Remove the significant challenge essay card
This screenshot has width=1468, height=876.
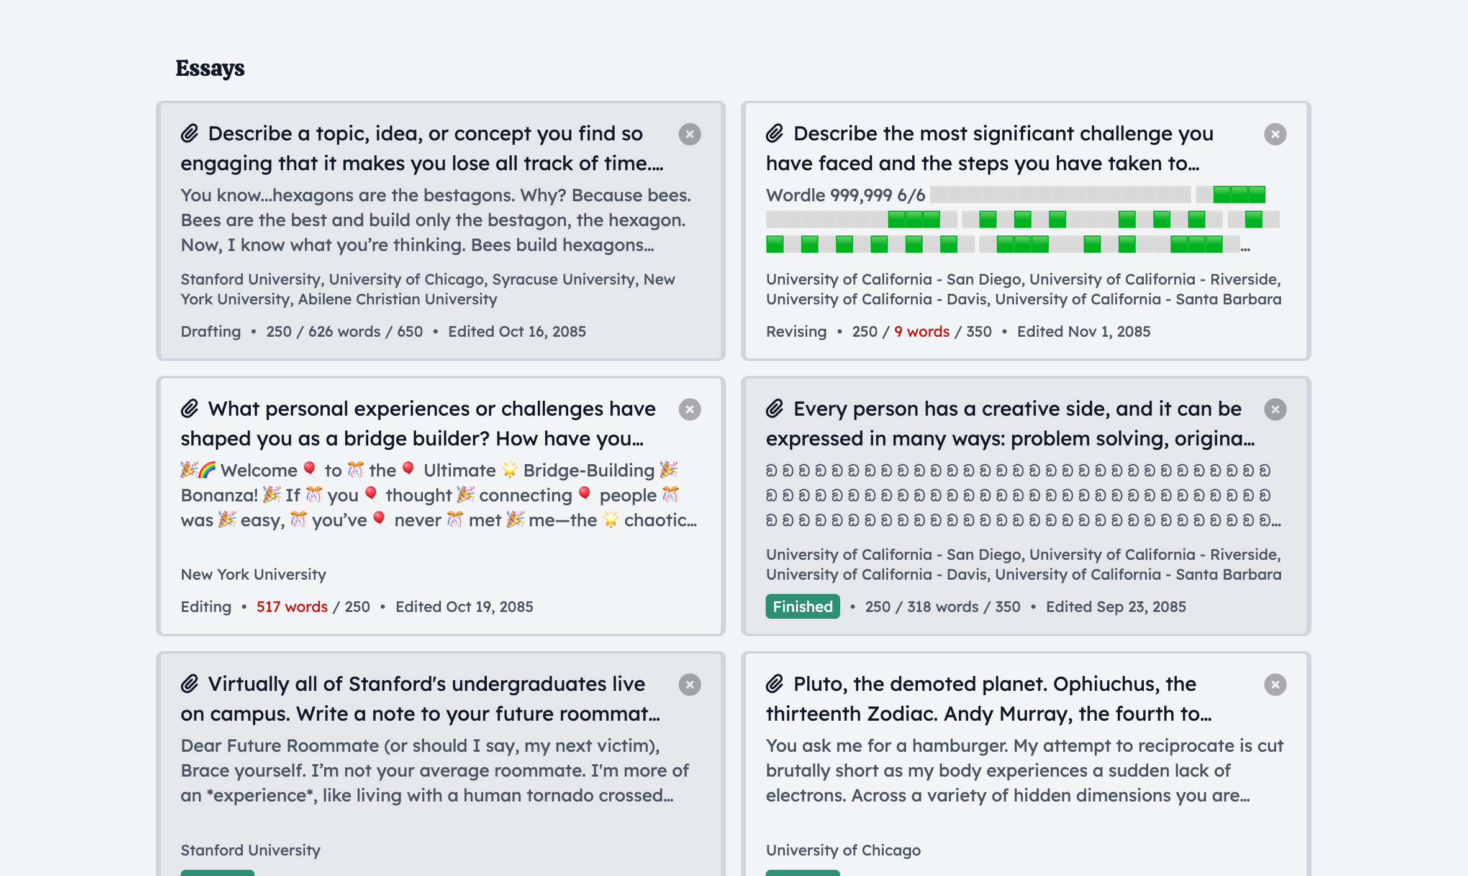pyautogui.click(x=1275, y=134)
